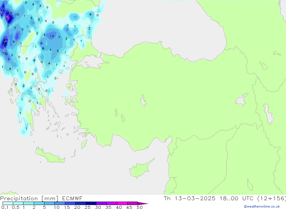
Task: Click the 15–20 mm legend color box
Action: pos(70,203)
